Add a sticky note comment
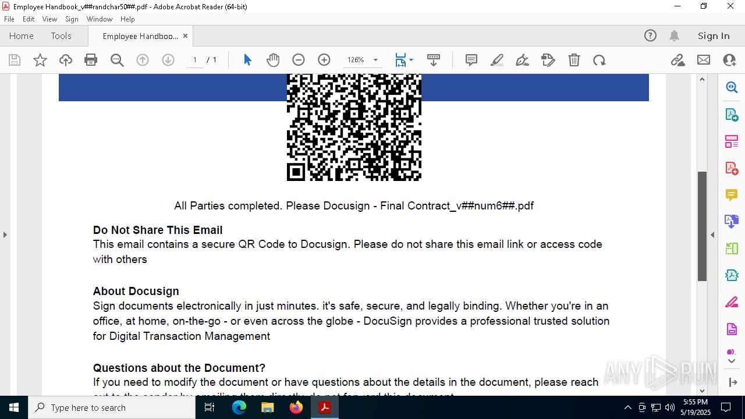The width and height of the screenshot is (745, 419). pos(471,60)
